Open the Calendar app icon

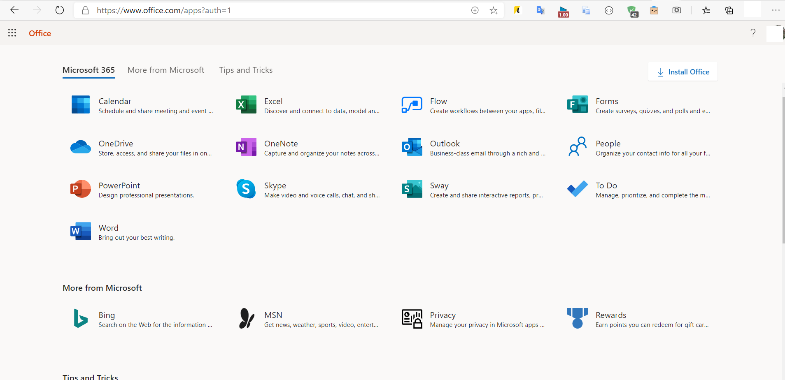pos(81,104)
